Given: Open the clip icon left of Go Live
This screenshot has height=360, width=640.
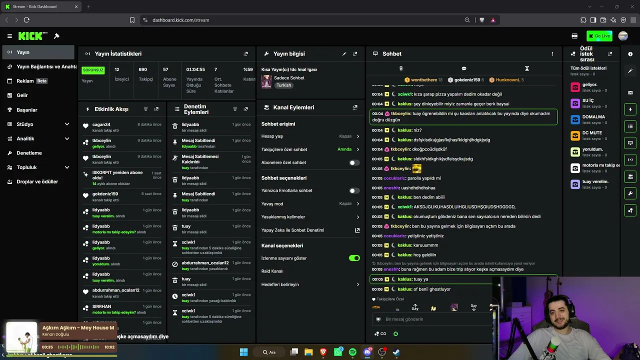Looking at the screenshot, I should tap(574, 36).
